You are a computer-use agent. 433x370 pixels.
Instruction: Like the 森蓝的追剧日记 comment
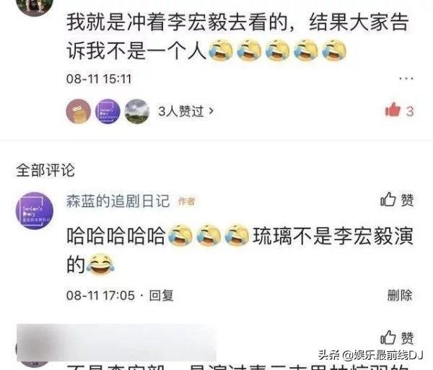pyautogui.click(x=397, y=200)
